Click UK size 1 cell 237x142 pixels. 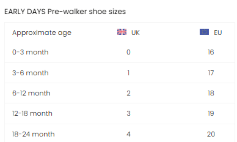click(128, 73)
